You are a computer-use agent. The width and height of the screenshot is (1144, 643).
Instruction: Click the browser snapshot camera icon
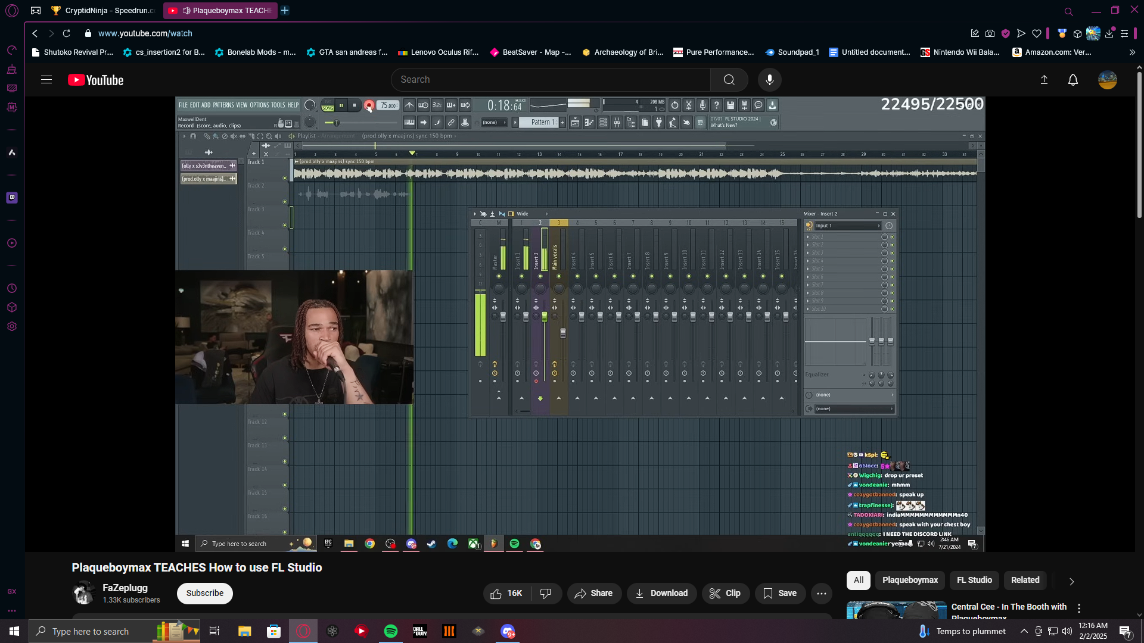pyautogui.click(x=990, y=34)
